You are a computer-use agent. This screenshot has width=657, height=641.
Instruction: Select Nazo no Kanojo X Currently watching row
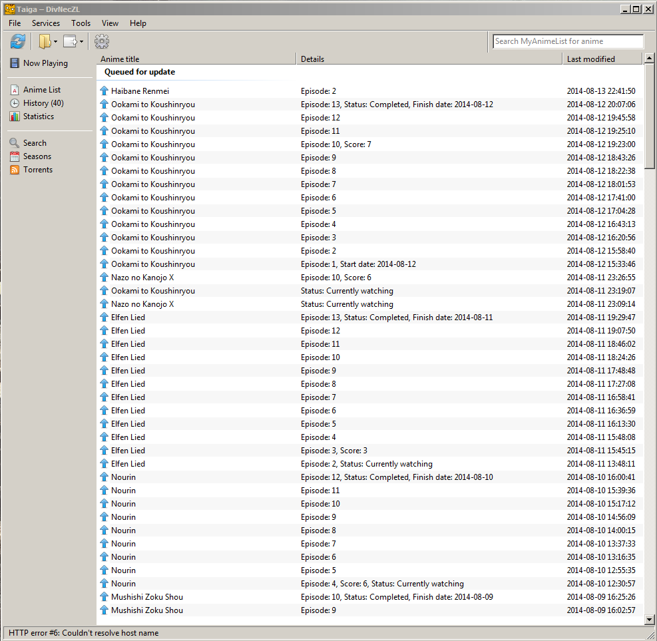click(x=370, y=304)
